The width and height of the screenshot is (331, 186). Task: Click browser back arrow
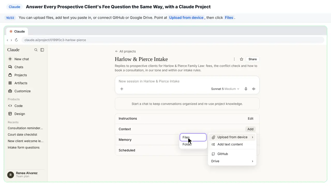[x=7, y=40]
